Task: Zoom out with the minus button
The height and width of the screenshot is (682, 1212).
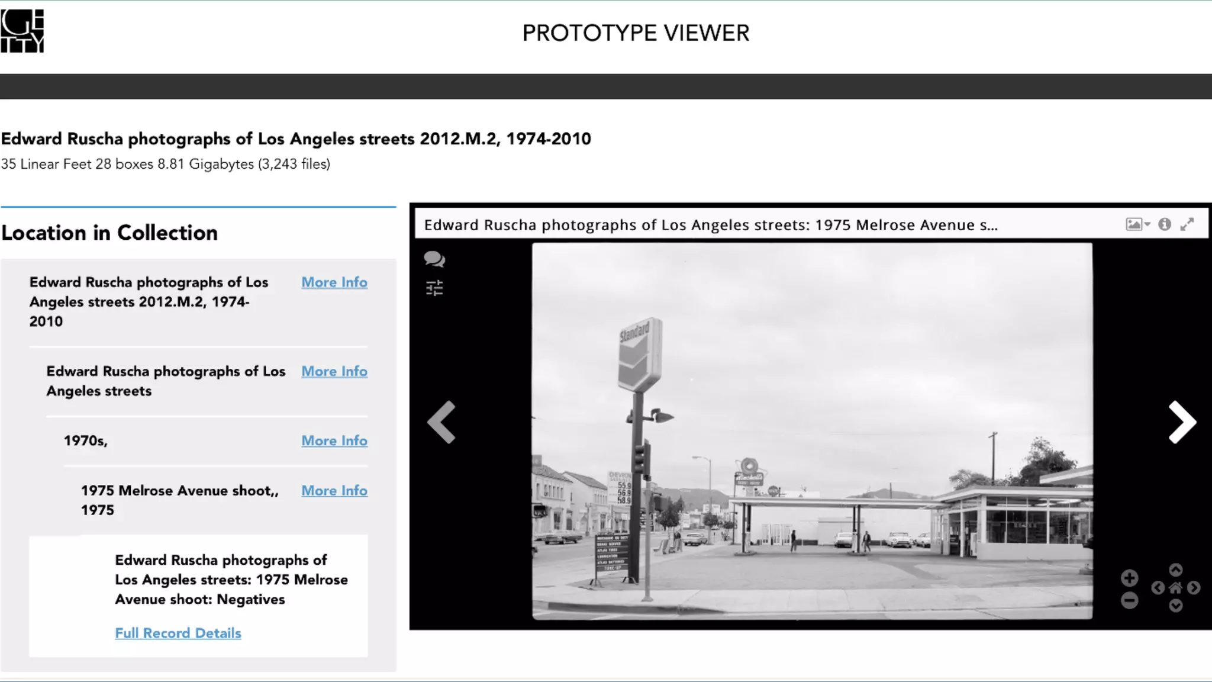Action: [x=1129, y=600]
